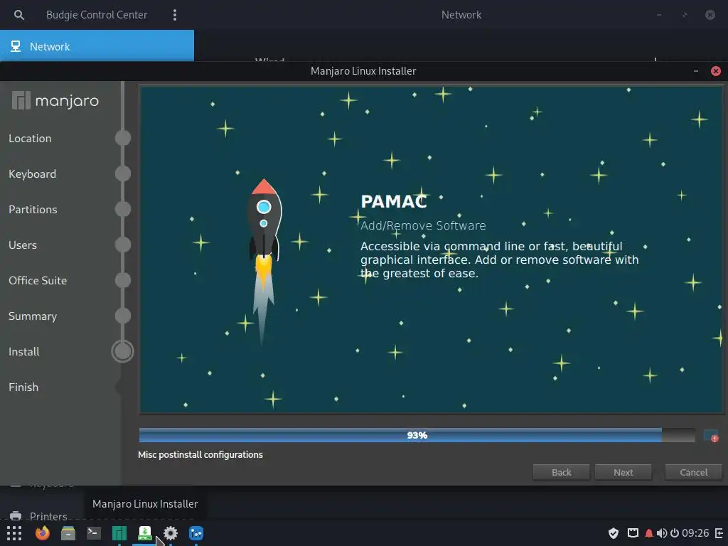Focus the Manjaro installer icon in panel
Image resolution: width=728 pixels, height=546 pixels.
[x=145, y=533]
